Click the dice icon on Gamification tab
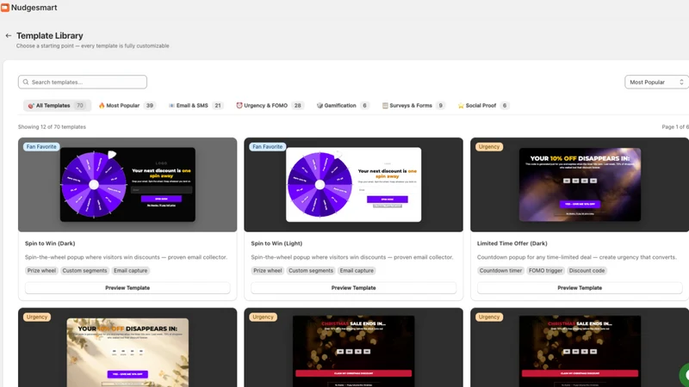689x387 pixels. (x=320, y=105)
